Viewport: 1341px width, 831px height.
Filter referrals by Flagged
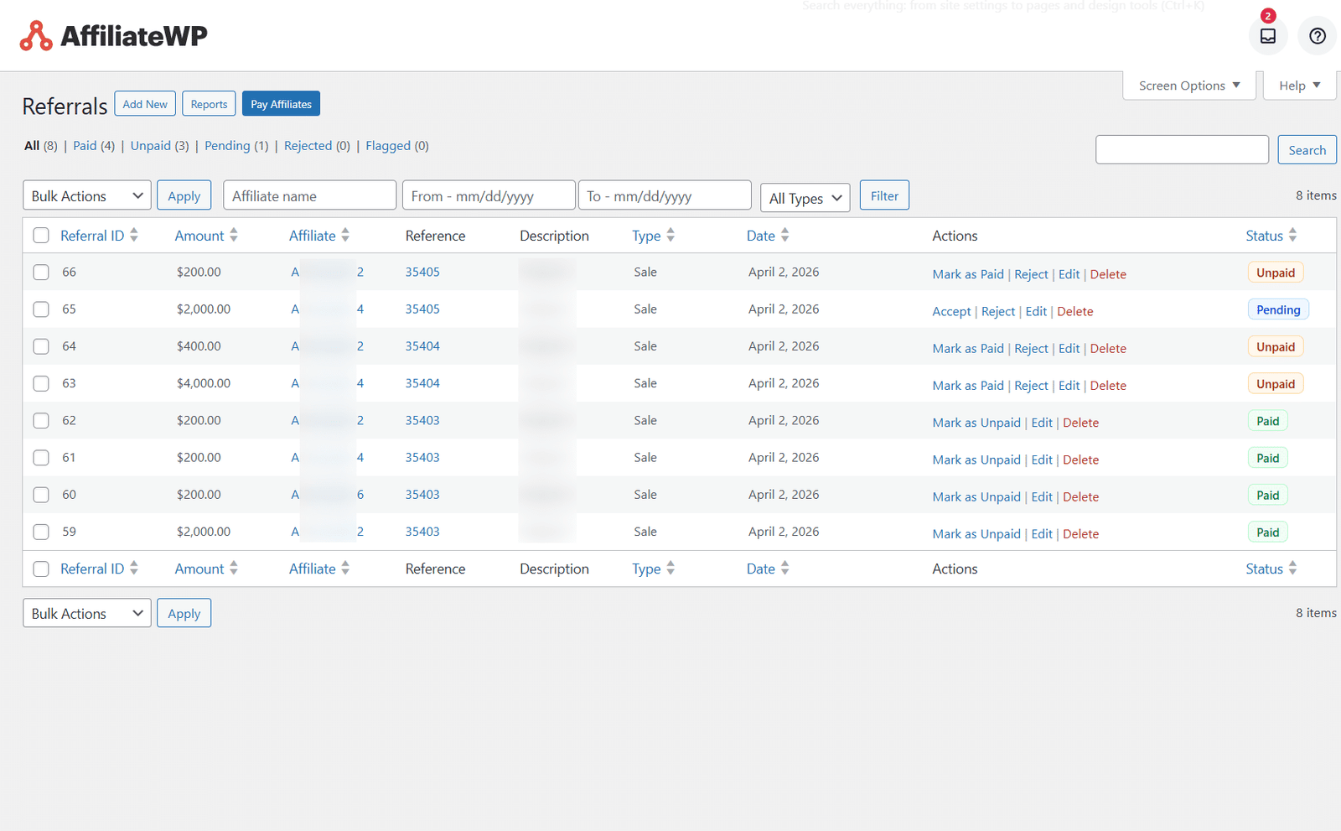pyautogui.click(x=388, y=146)
